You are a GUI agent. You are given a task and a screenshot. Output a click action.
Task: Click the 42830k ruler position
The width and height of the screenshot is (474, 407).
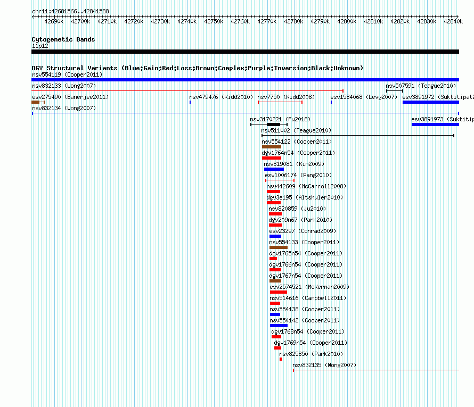coord(427,21)
